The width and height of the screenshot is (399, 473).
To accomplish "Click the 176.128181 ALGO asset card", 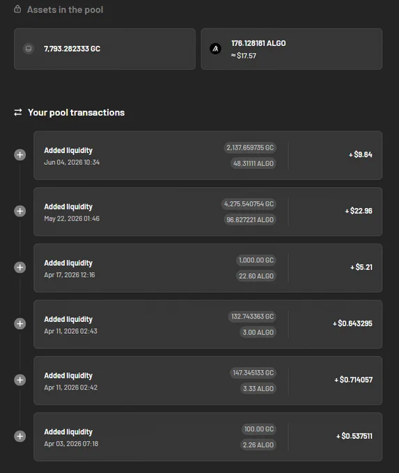I will (292, 49).
